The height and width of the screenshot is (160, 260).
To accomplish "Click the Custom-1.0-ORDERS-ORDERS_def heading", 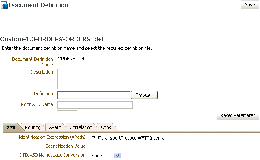I will (x=52, y=39).
